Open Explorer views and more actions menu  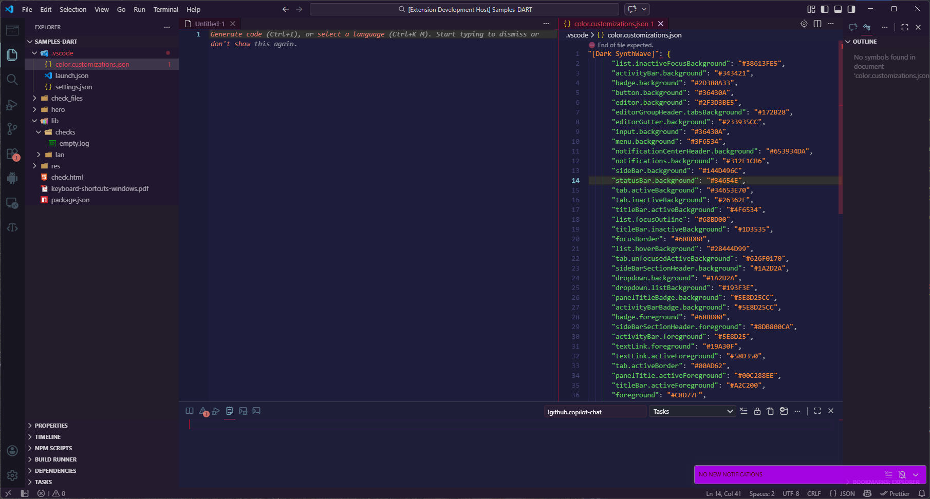point(167,27)
